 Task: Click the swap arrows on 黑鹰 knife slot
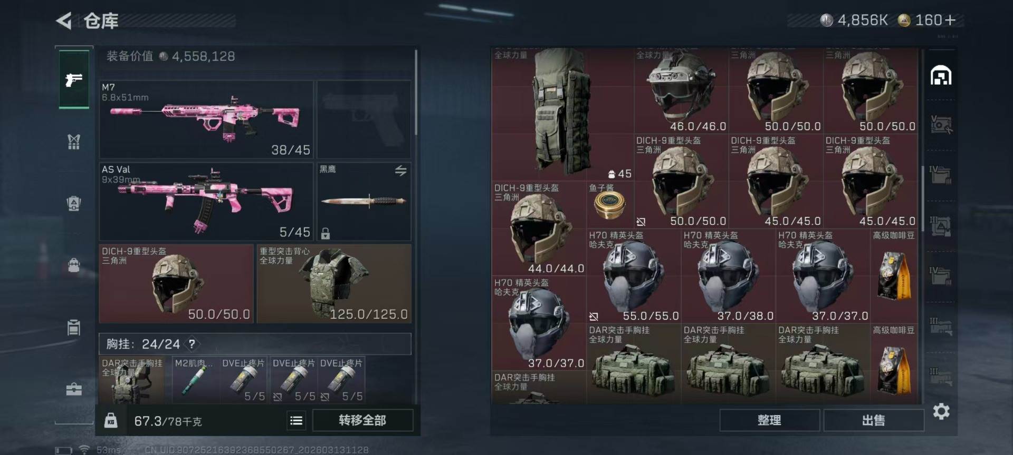coord(400,171)
